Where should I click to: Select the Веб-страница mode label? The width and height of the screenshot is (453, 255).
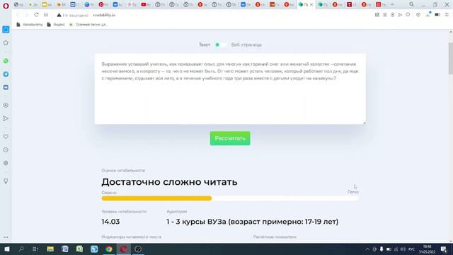click(246, 45)
